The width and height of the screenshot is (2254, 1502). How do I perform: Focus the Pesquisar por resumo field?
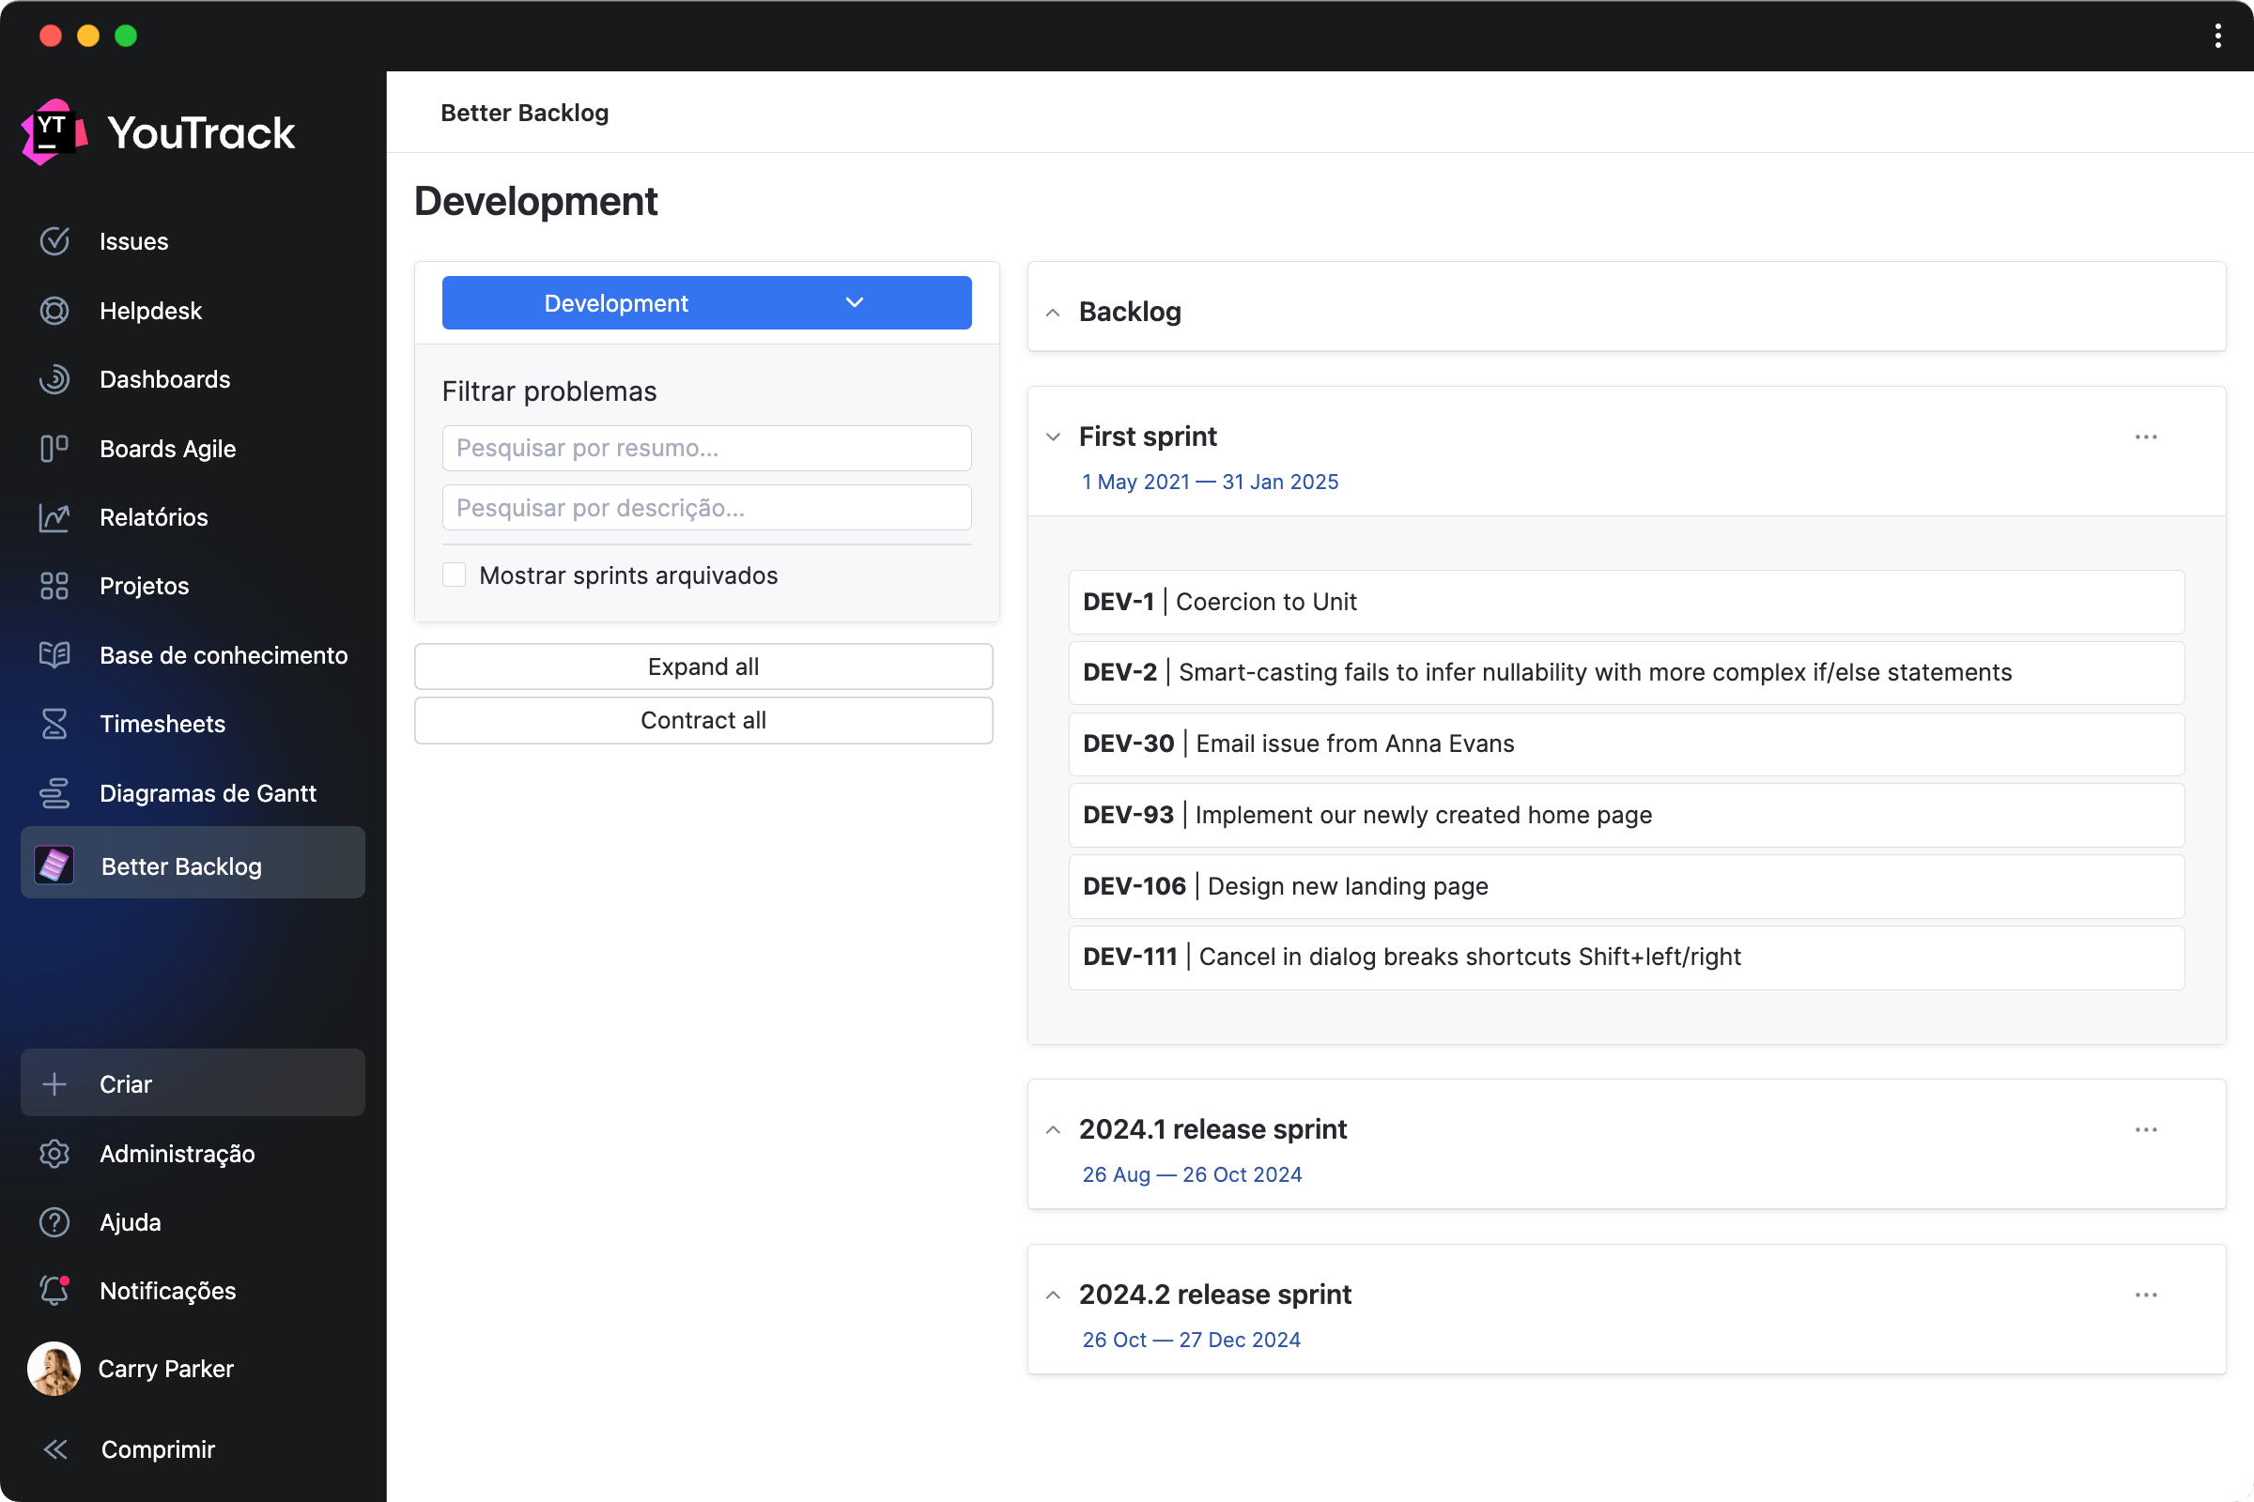(x=706, y=449)
